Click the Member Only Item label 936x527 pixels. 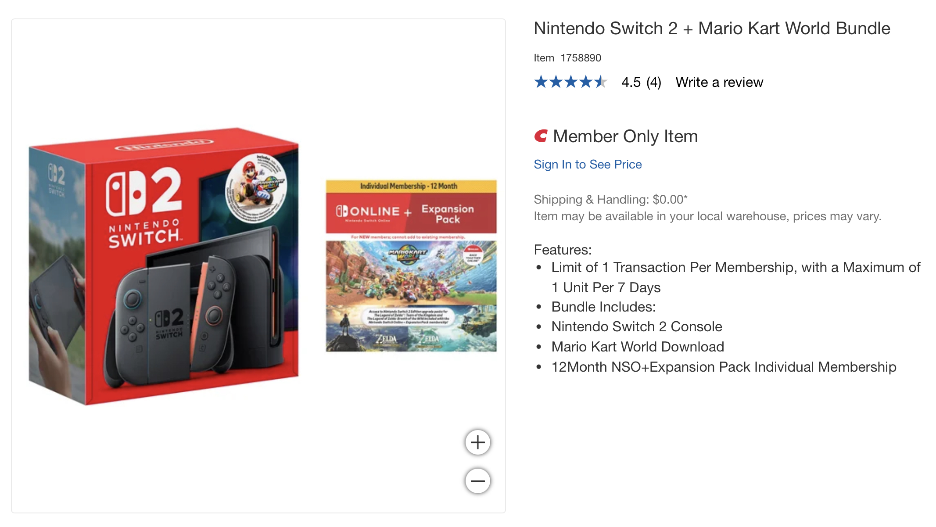tap(626, 136)
